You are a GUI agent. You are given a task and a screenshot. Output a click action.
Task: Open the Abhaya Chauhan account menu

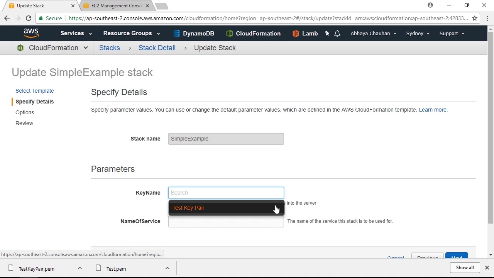373,34
